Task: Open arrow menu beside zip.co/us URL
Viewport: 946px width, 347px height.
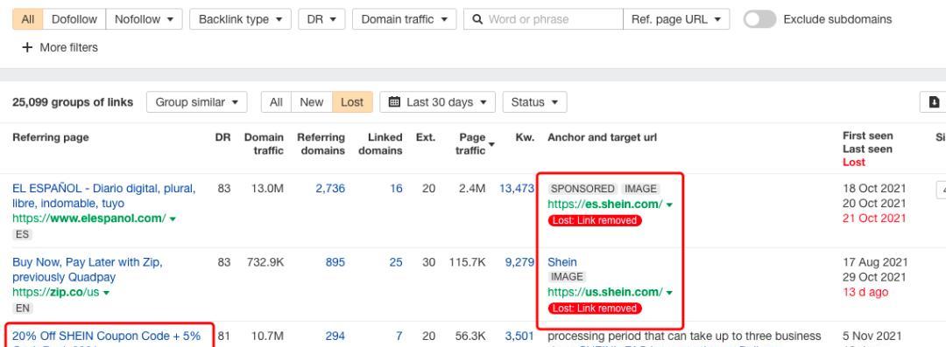Action: 106,293
